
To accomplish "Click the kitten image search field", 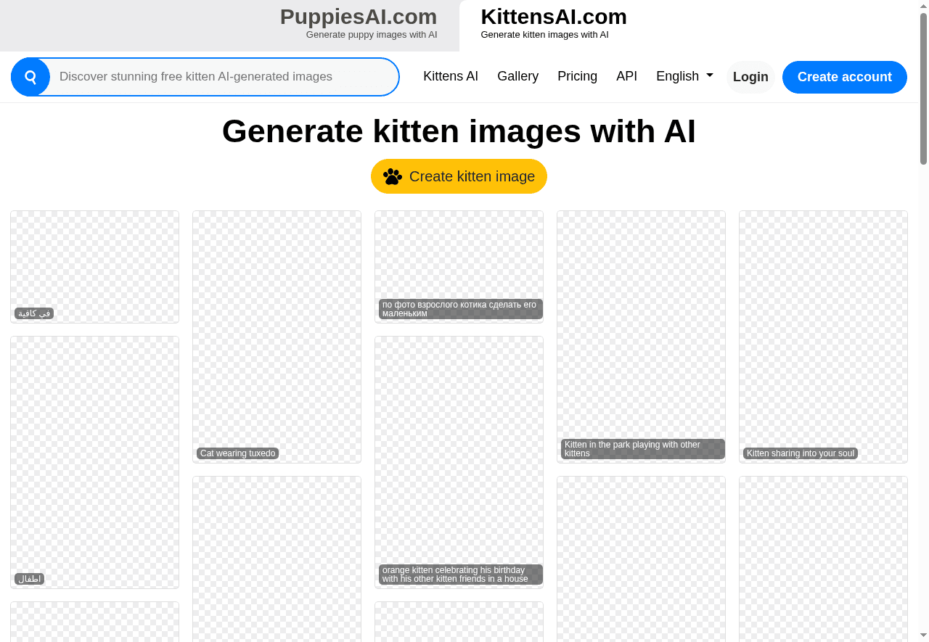I will [218, 77].
